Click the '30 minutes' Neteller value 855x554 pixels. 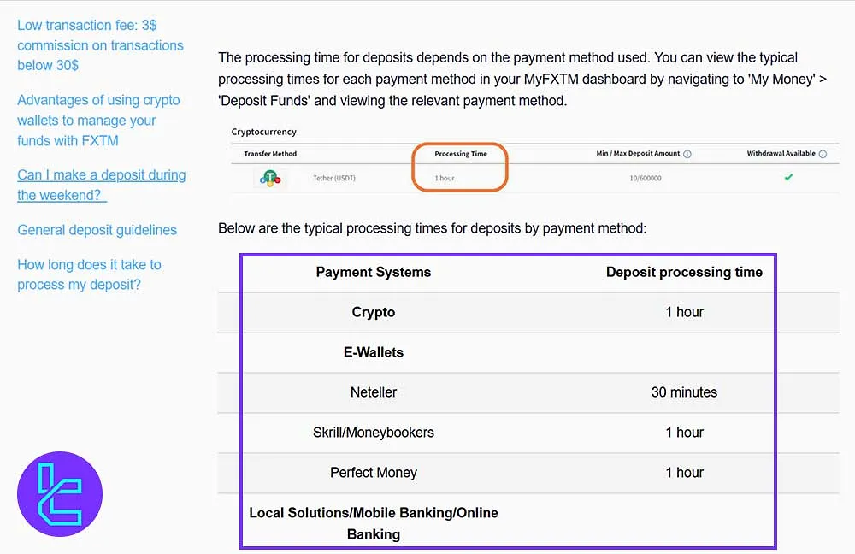coord(684,392)
